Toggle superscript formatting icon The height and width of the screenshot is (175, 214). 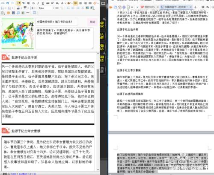tap(53, 3)
